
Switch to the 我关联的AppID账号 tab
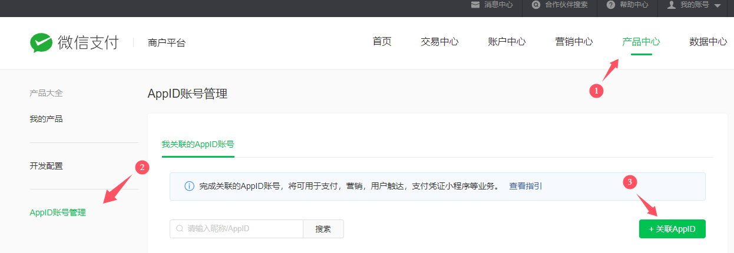click(x=198, y=144)
